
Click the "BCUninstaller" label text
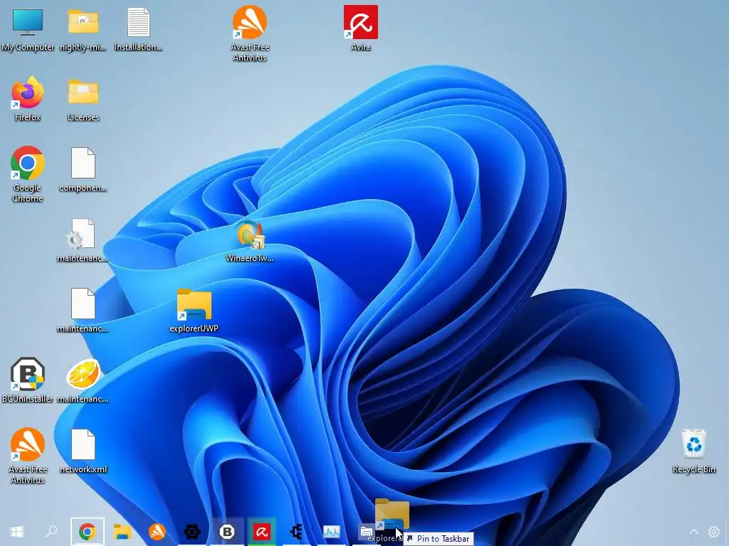(28, 399)
